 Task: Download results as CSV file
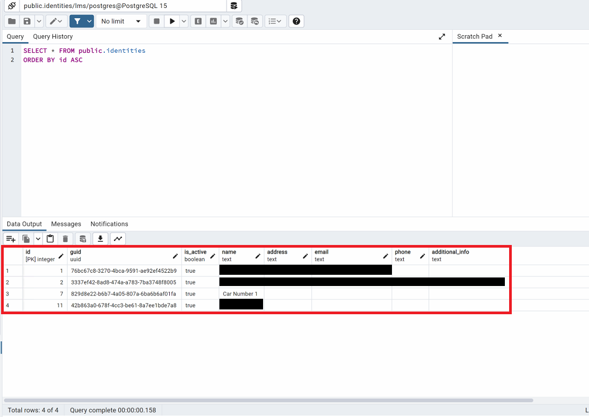pos(100,239)
